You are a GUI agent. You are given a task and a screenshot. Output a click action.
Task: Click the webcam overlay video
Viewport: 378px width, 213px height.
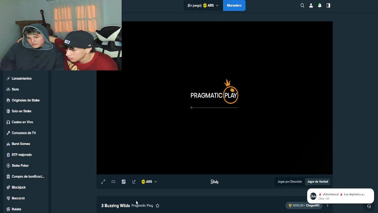click(61, 35)
